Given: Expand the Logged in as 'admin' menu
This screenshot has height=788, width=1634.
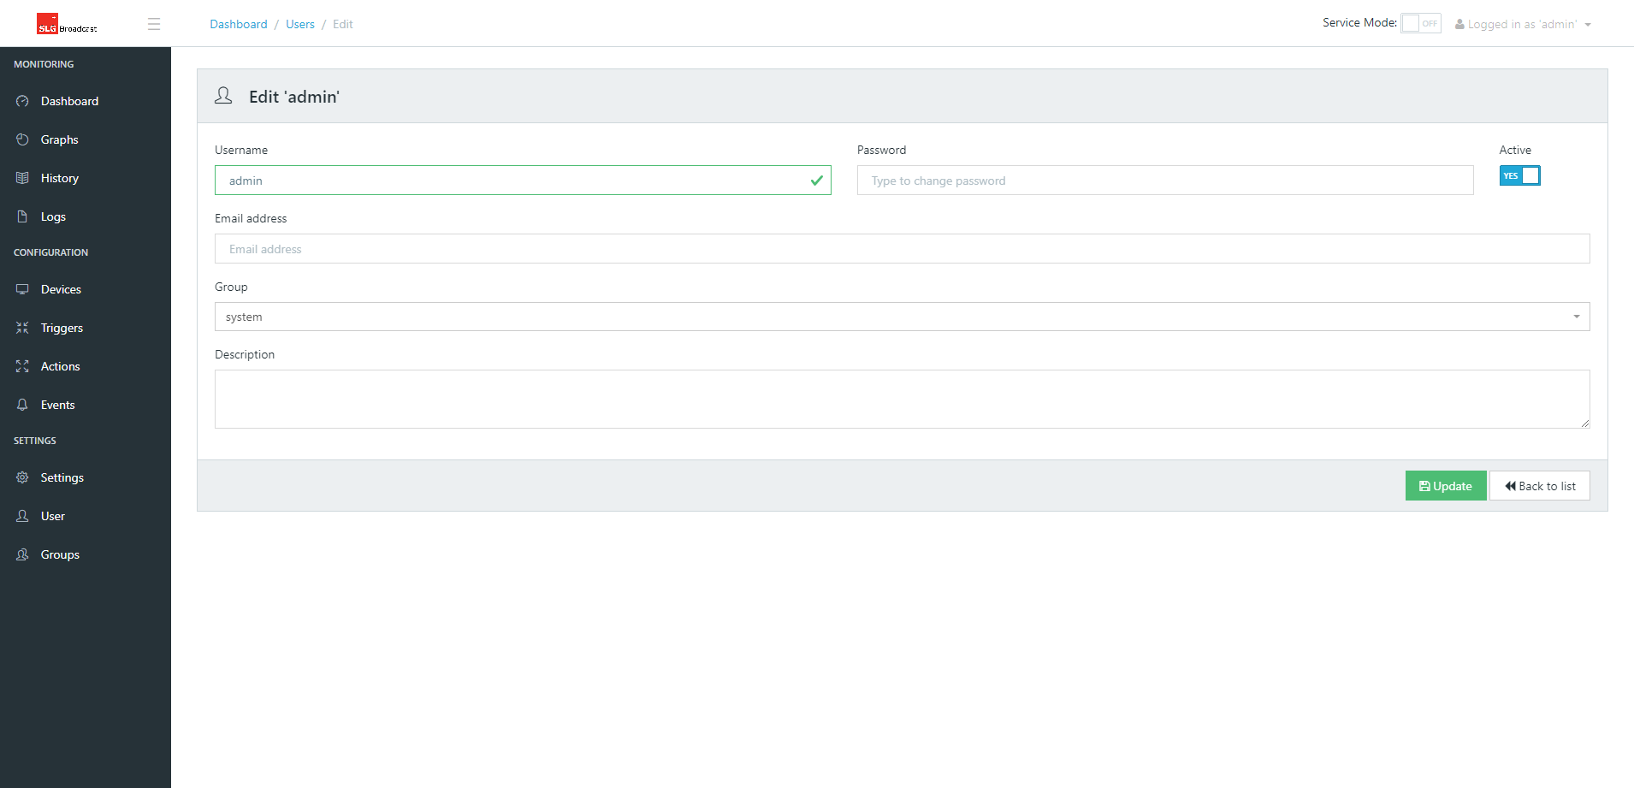Looking at the screenshot, I should 1523,24.
